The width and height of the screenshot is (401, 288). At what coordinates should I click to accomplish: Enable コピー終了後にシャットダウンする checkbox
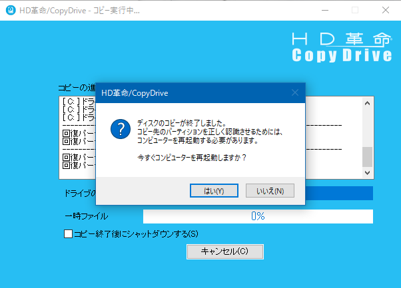pos(68,233)
